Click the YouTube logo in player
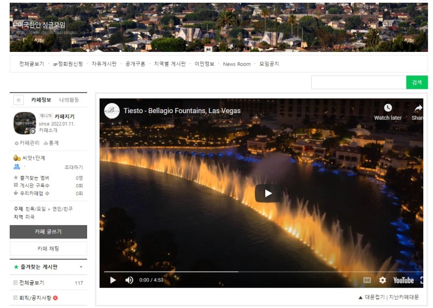 (403, 280)
